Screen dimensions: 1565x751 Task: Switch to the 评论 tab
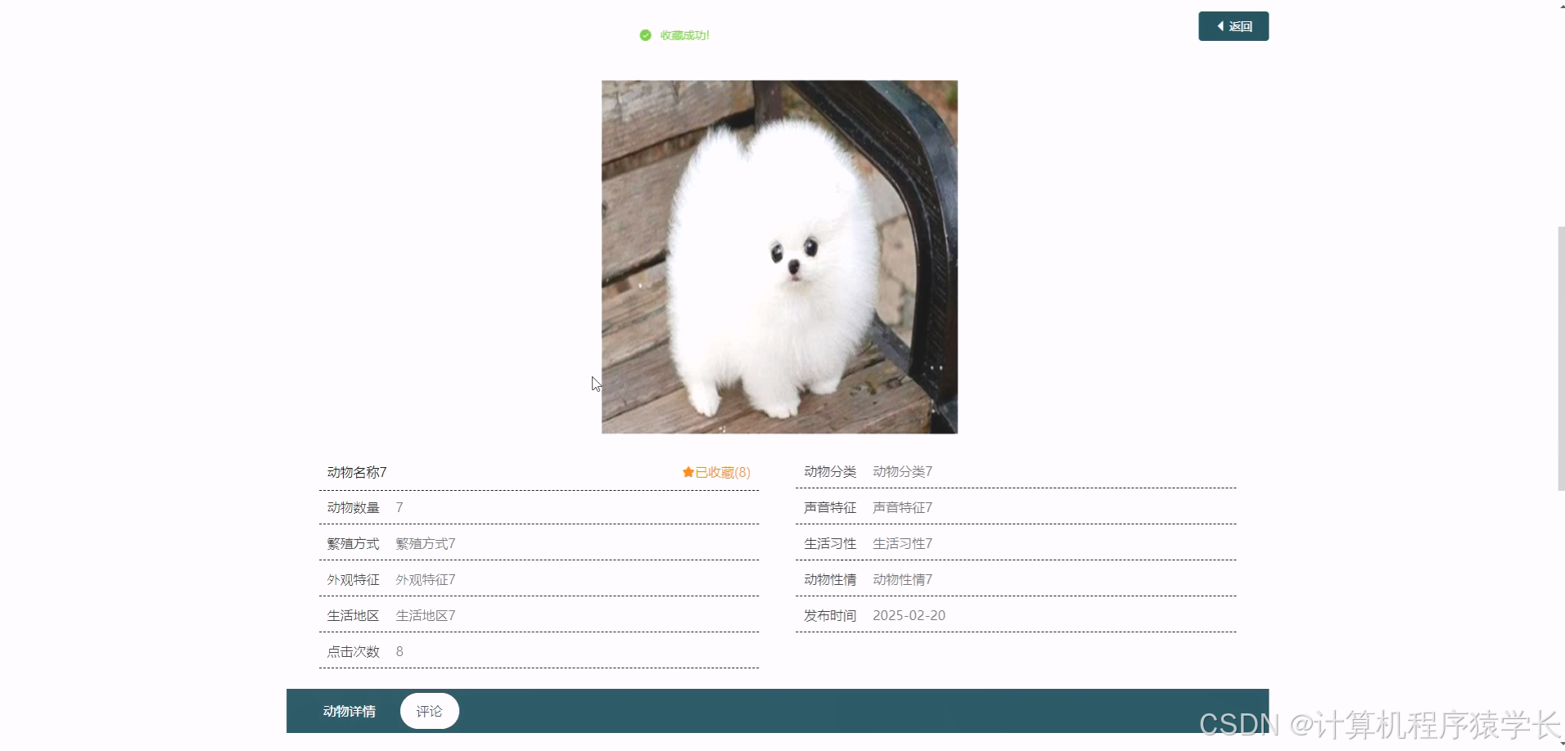pos(430,711)
